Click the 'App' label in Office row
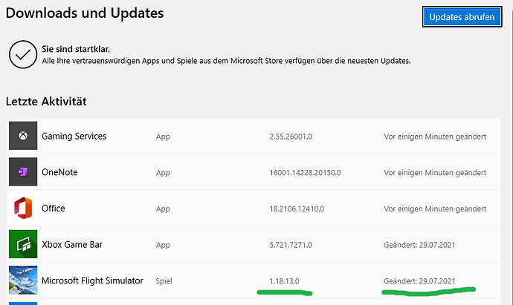 pos(163,209)
